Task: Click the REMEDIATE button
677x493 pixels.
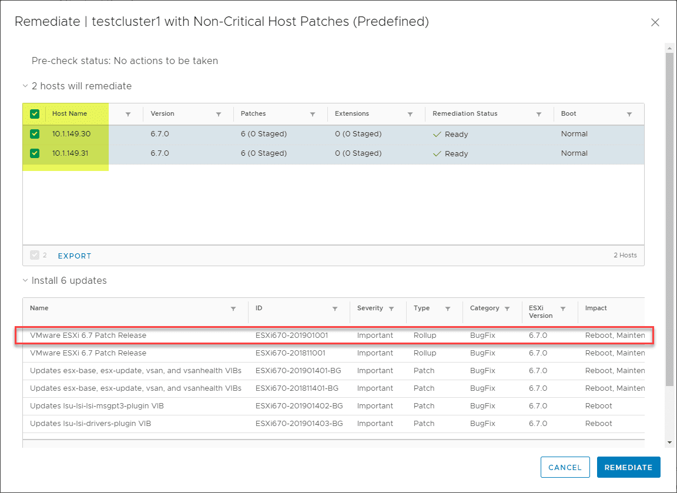Action: pos(628,467)
